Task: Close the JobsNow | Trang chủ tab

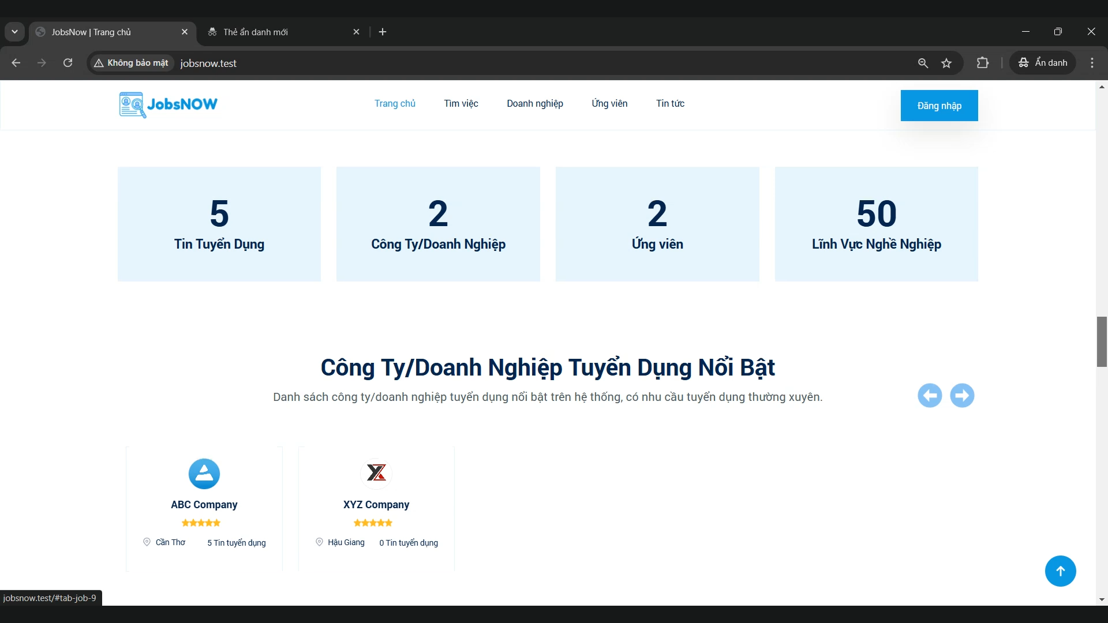Action: coord(185,32)
